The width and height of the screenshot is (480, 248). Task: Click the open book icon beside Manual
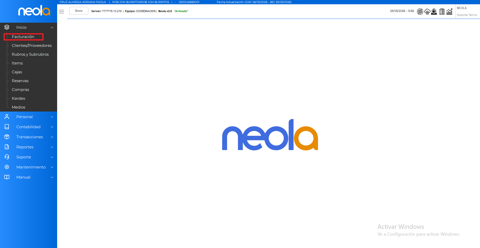tap(7, 177)
